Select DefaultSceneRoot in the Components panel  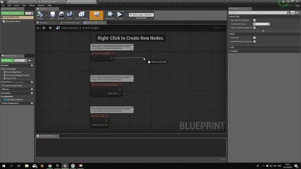tap(13, 22)
